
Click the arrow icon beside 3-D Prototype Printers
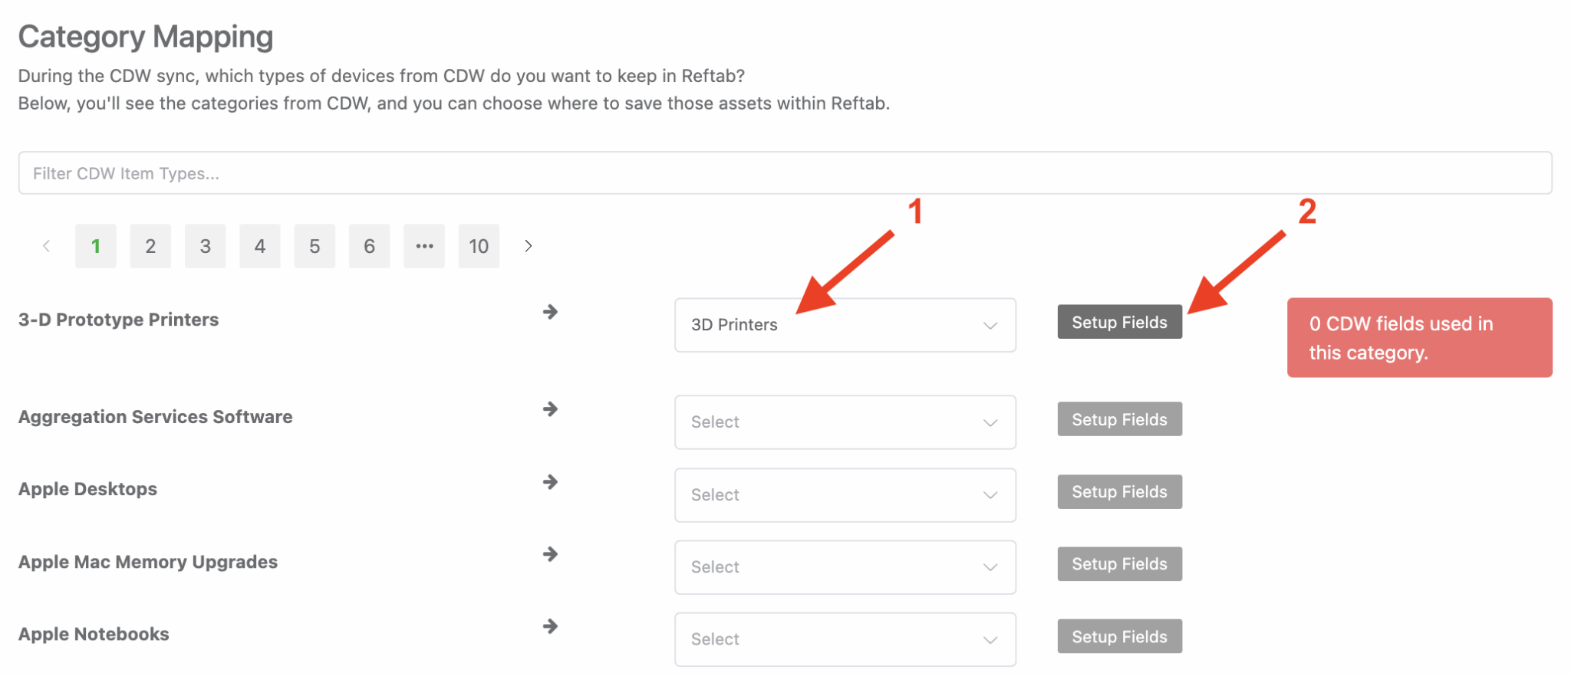click(550, 312)
